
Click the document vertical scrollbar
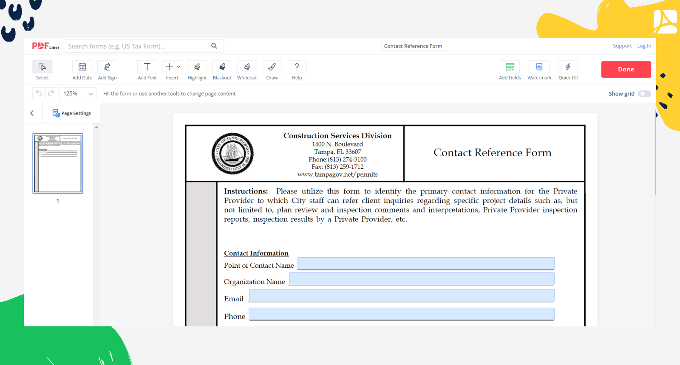point(655,153)
